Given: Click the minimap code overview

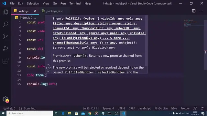Looking at the screenshot, I should click(190, 23).
